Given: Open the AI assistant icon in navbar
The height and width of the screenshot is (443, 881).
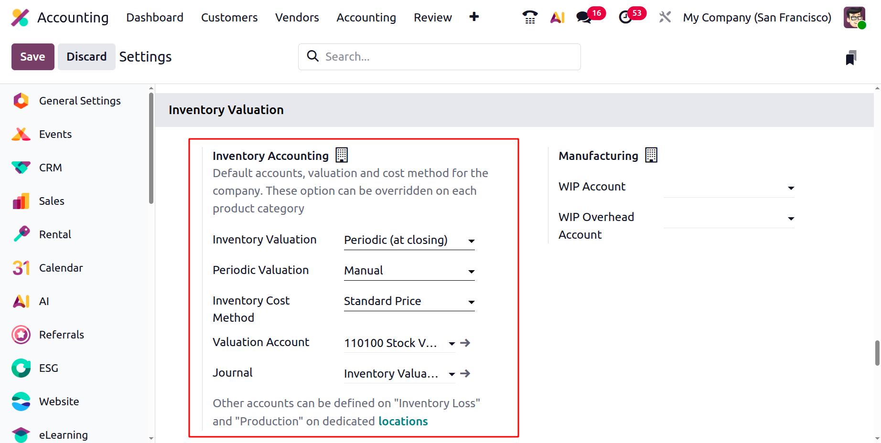Looking at the screenshot, I should pos(558,17).
